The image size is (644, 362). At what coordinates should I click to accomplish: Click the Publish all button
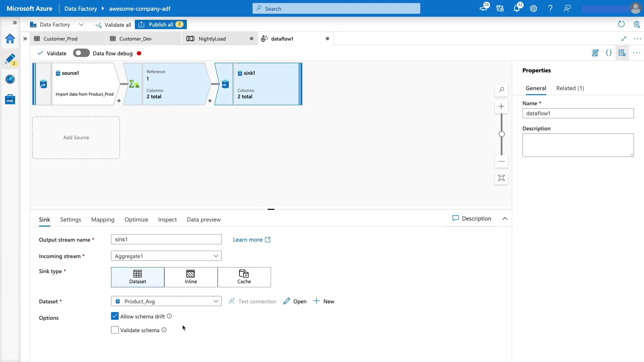click(161, 24)
